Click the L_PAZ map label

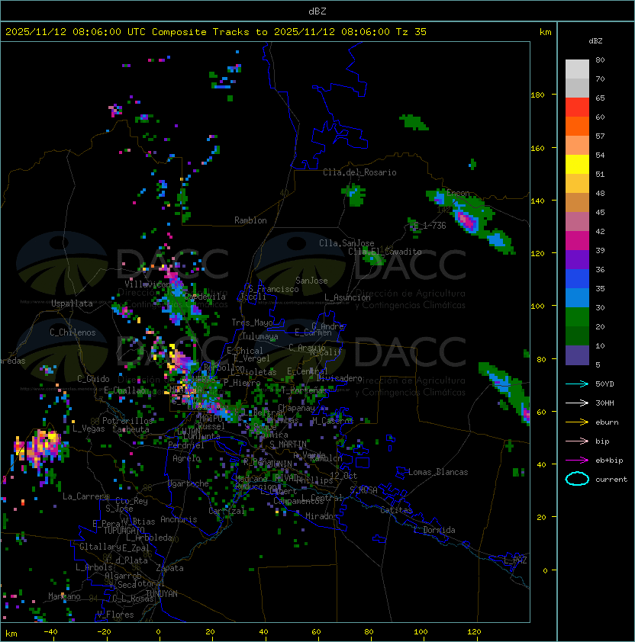point(515,560)
